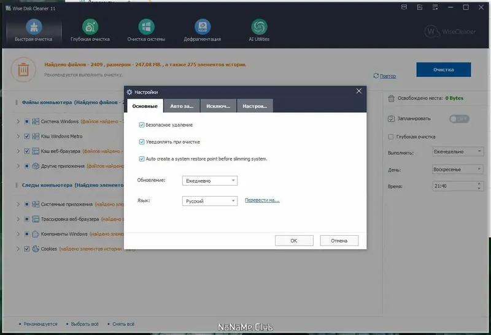Click Отмена cancel button
The image size is (491, 335).
tap(339, 241)
